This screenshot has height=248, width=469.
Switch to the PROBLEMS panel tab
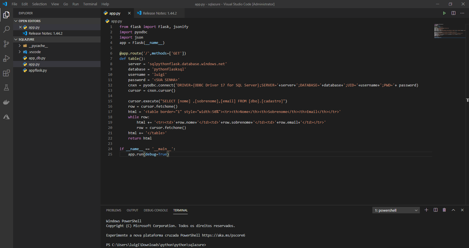(x=114, y=210)
